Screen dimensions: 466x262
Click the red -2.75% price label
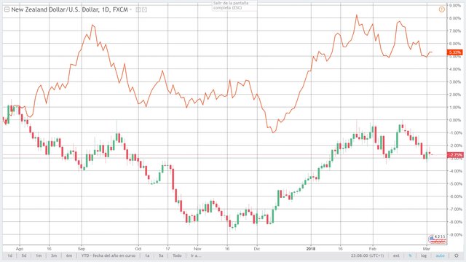[x=454, y=155]
